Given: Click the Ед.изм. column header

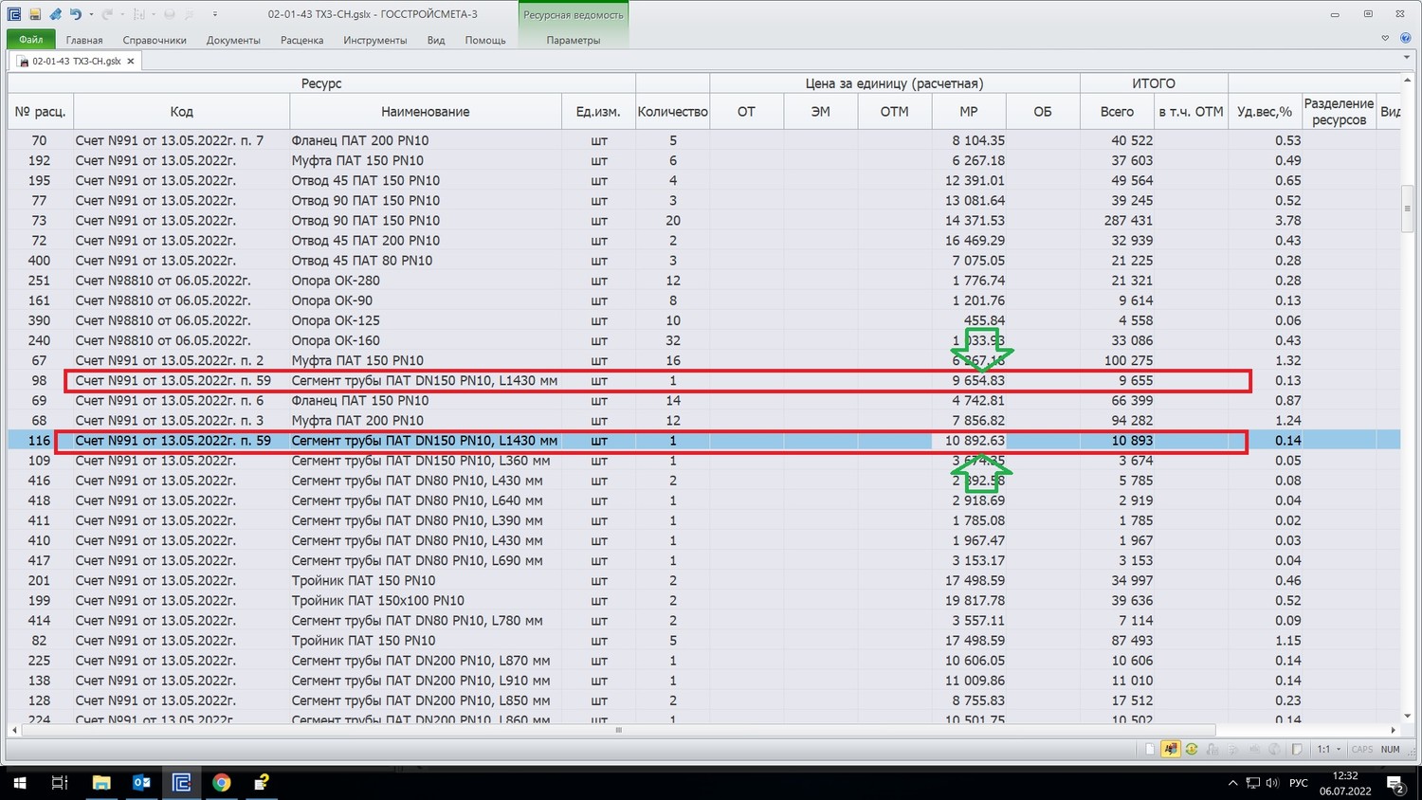Looking at the screenshot, I should 598,111.
